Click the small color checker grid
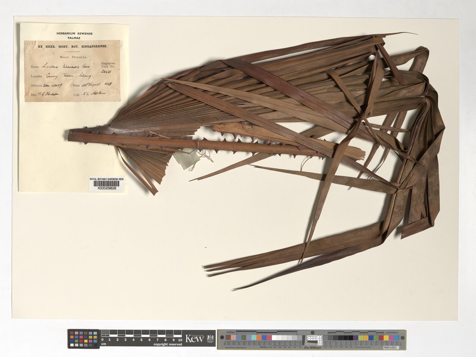476x357 pixels. [84, 339]
